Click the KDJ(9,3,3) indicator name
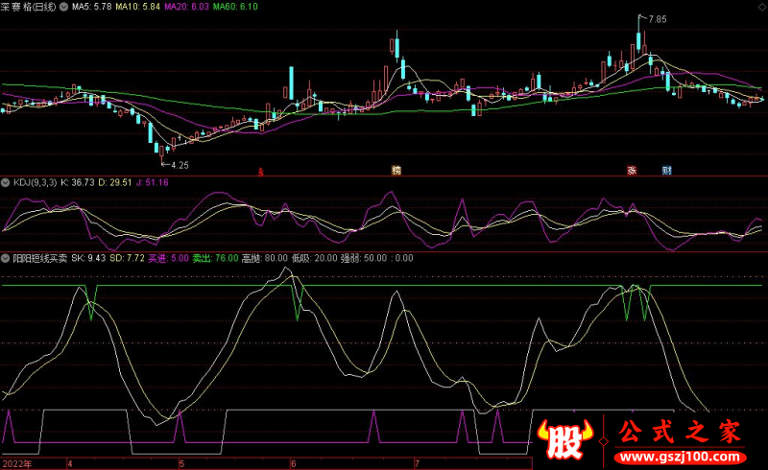Screen dimensions: 768x470 34,181
